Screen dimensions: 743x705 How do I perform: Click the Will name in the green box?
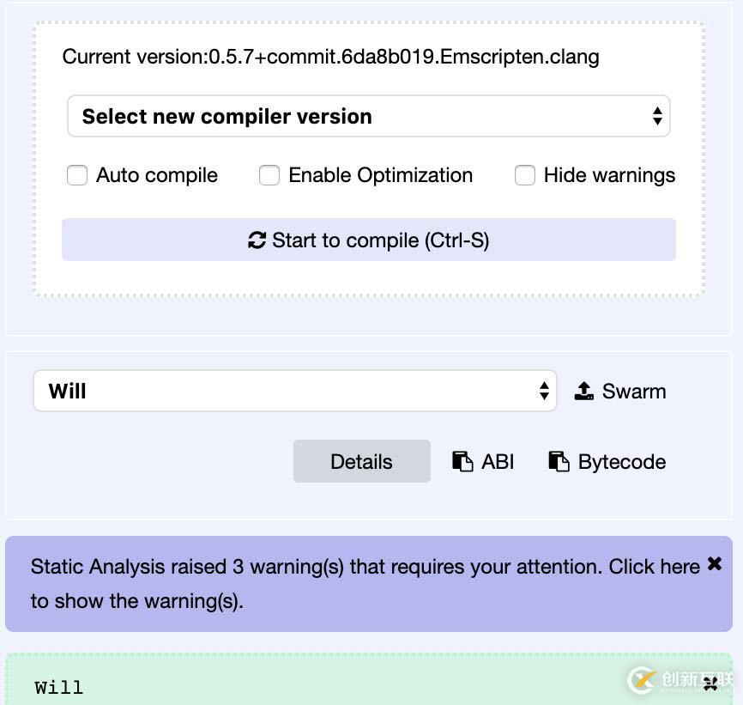59,687
